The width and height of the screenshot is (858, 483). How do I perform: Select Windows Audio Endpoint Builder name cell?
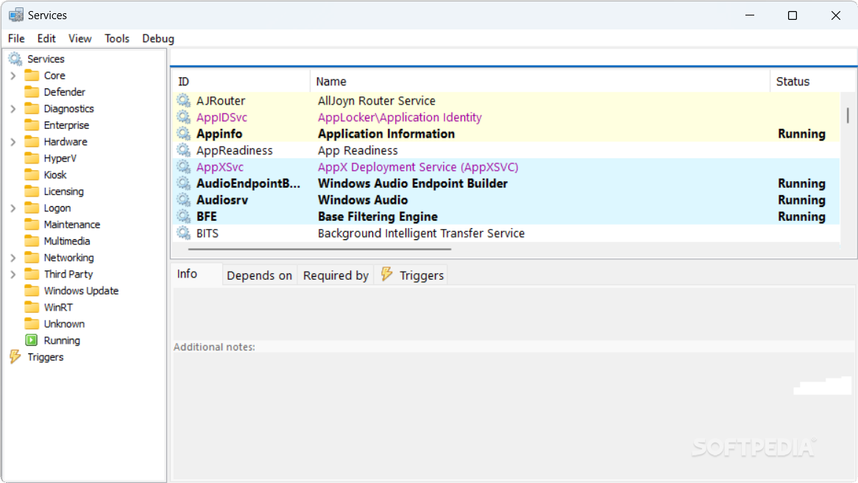413,183
